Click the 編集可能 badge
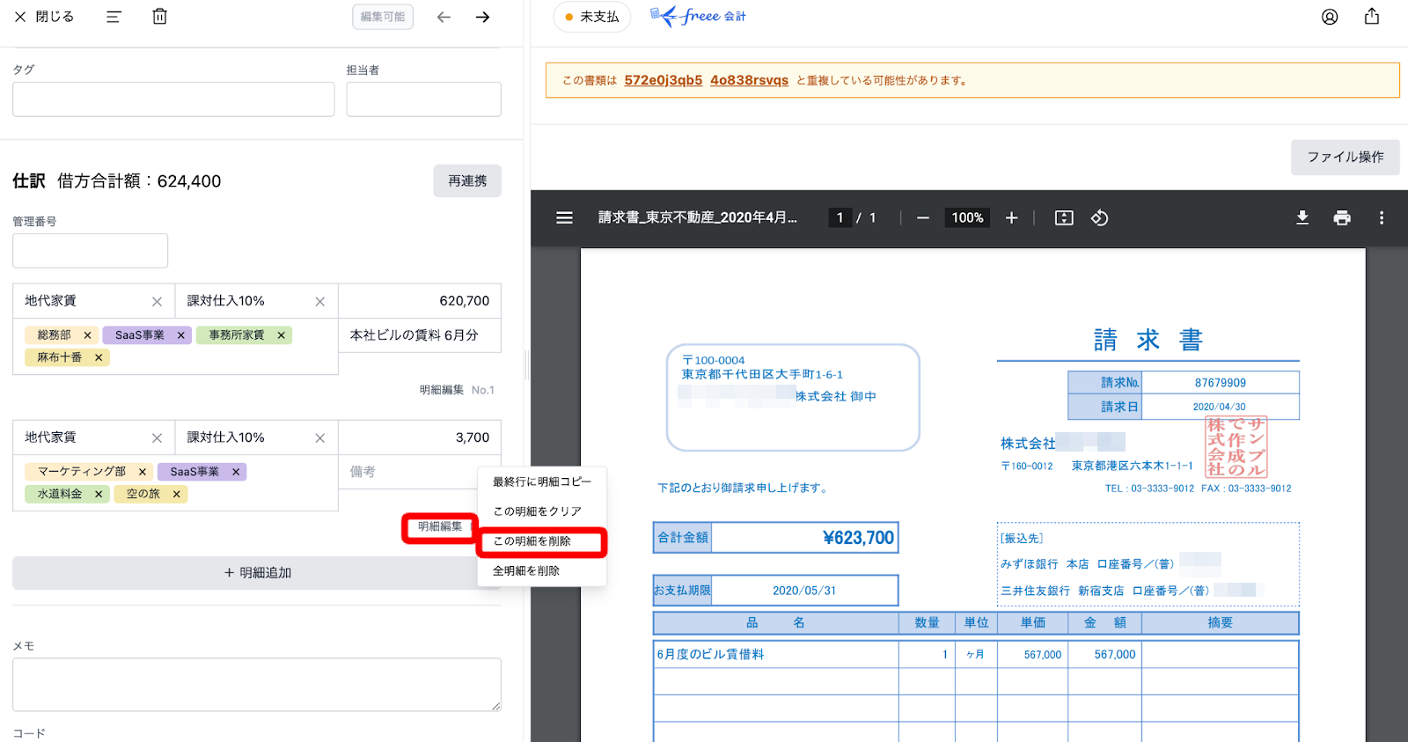This screenshot has width=1408, height=742. pyautogui.click(x=383, y=17)
